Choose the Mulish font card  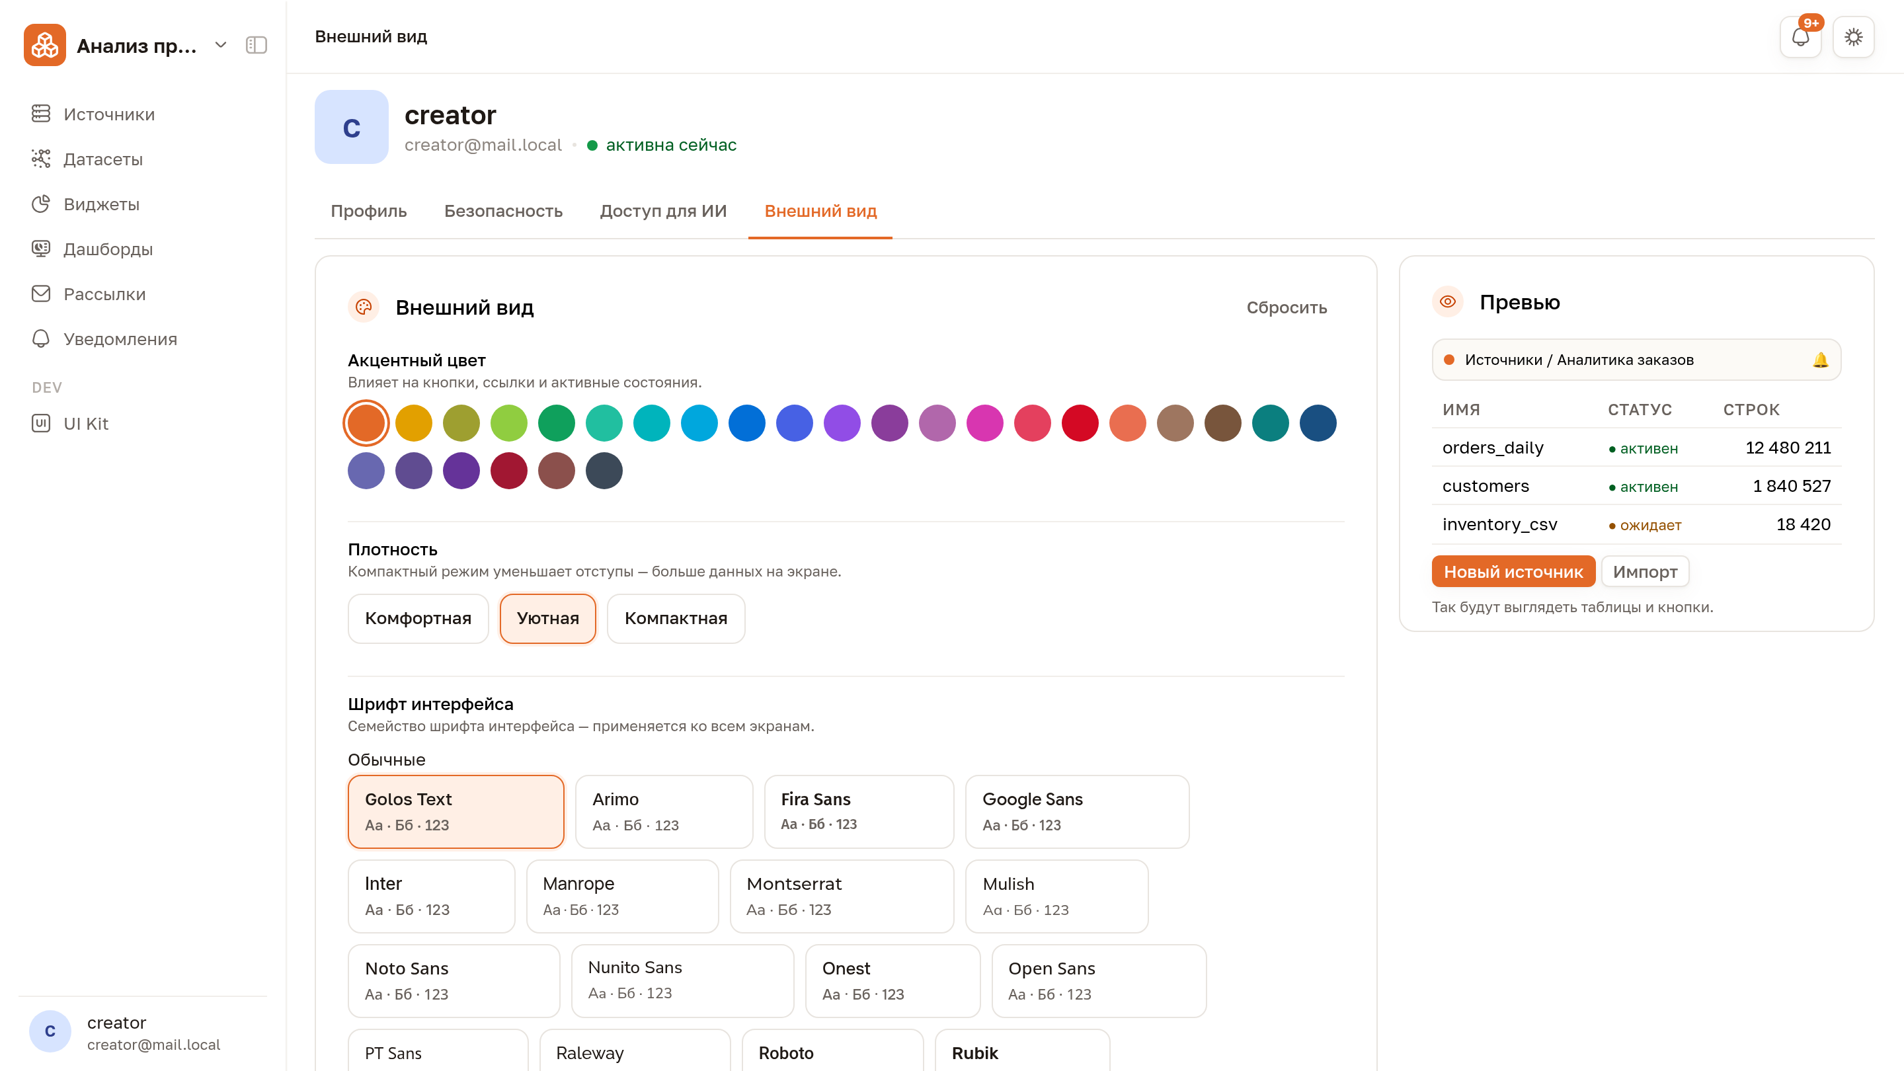(x=1057, y=896)
